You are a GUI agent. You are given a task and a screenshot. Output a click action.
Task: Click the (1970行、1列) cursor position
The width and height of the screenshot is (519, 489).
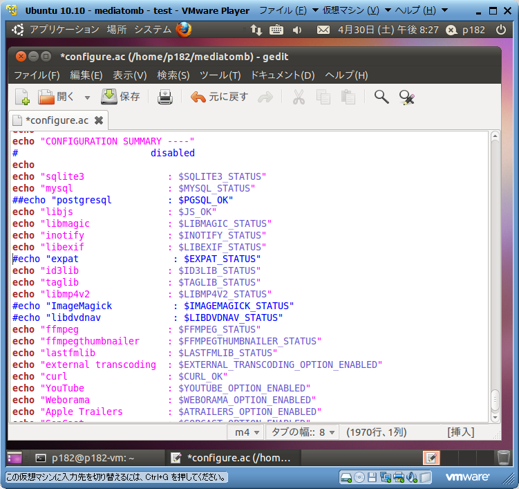pos(377,432)
